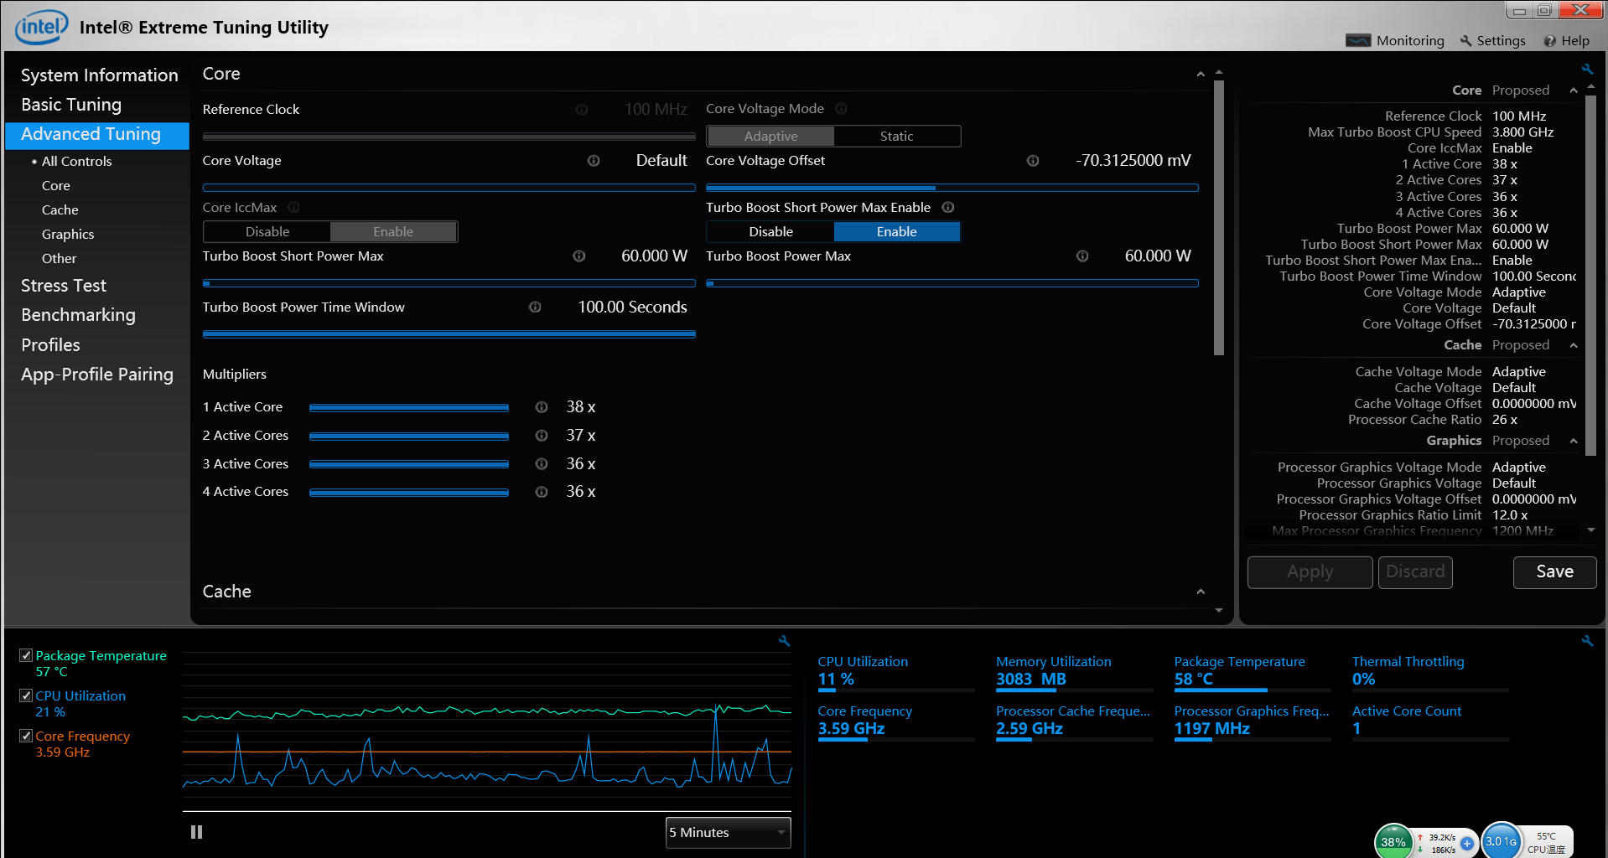Click the Apply button
This screenshot has width=1608, height=858.
coord(1310,571)
